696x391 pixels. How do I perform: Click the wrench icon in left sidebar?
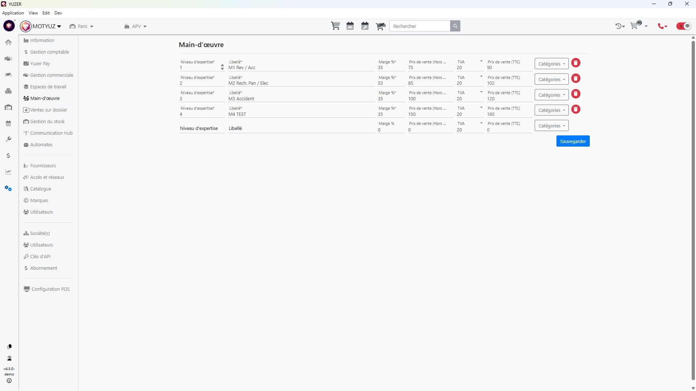tap(8, 139)
